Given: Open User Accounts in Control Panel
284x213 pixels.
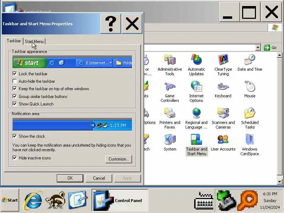Looking at the screenshot, I should pyautogui.click(x=223, y=143).
